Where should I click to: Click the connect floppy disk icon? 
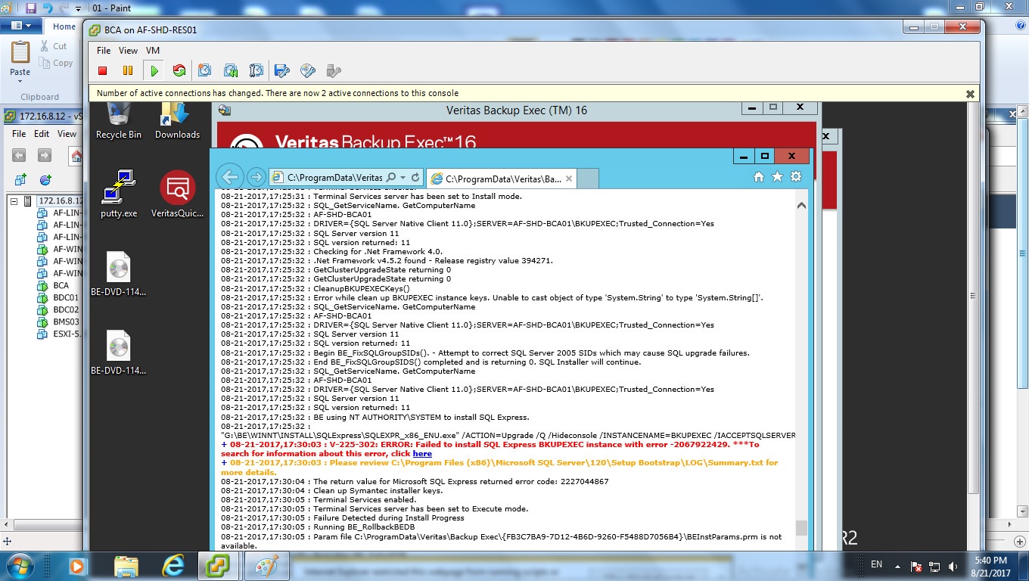point(282,71)
